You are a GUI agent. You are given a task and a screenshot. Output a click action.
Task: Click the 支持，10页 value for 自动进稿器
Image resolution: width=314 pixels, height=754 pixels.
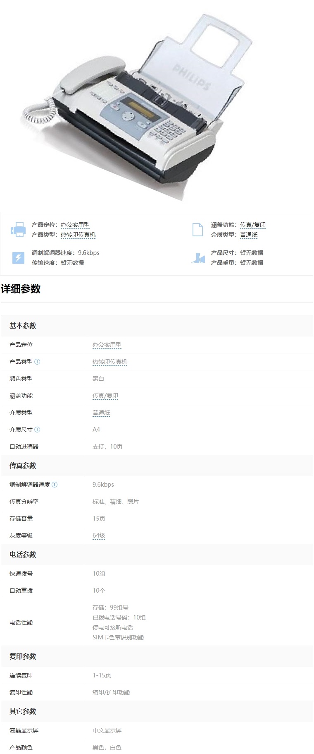pyautogui.click(x=107, y=447)
